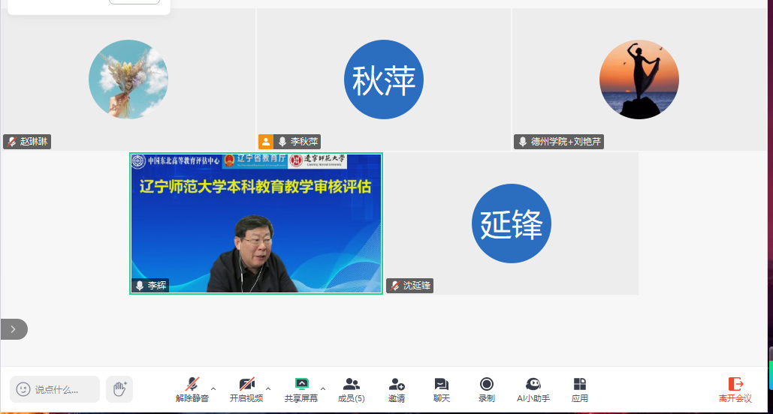Viewport: 773px width, 414px height.
Task: Start sharing with the 共享屏幕 icon
Action: 301,389
